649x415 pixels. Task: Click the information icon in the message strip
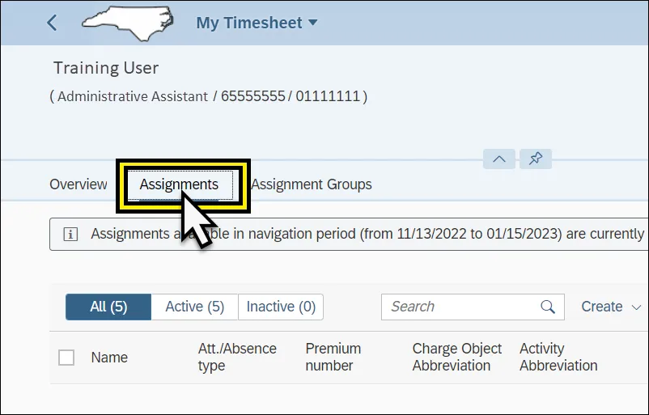pos(70,234)
